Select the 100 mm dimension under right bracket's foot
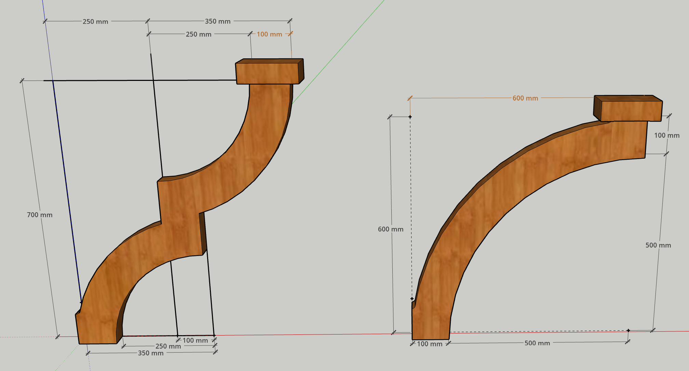The height and width of the screenshot is (371, 689). click(x=430, y=344)
